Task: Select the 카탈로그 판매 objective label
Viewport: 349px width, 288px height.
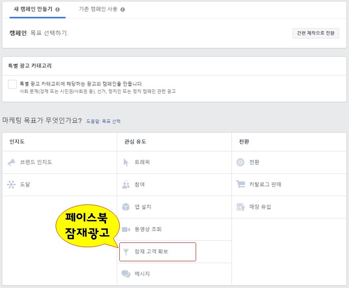Action: tap(265, 184)
